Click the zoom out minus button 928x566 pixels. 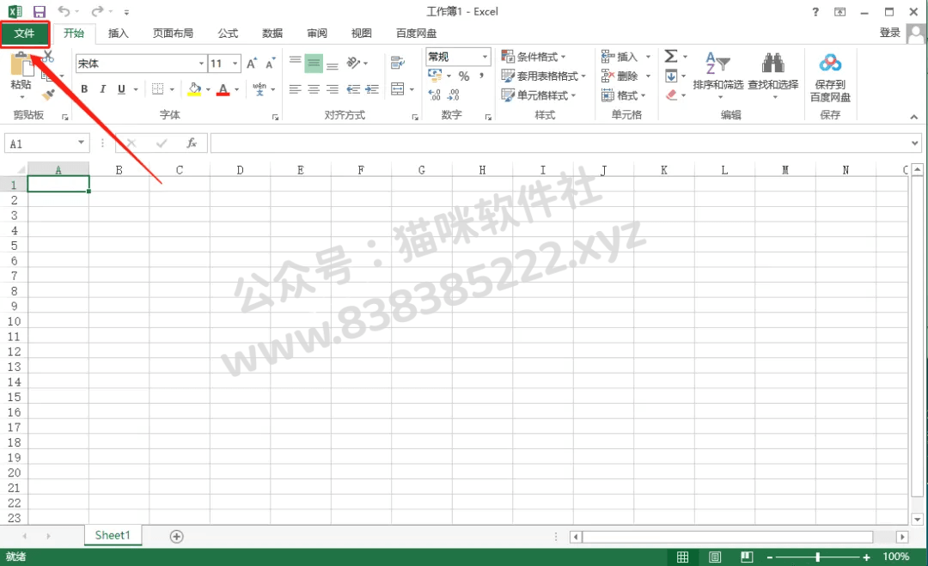click(770, 557)
